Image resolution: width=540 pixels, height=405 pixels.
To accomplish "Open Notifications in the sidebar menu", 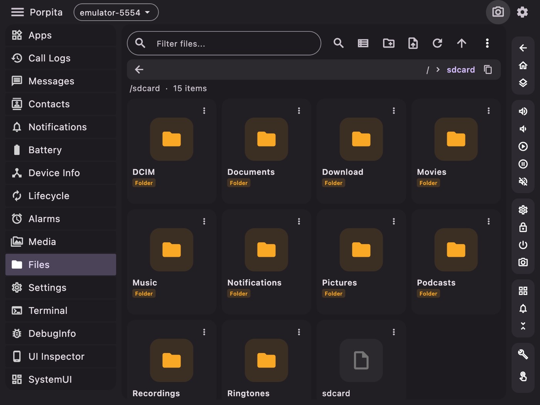I will click(x=61, y=127).
